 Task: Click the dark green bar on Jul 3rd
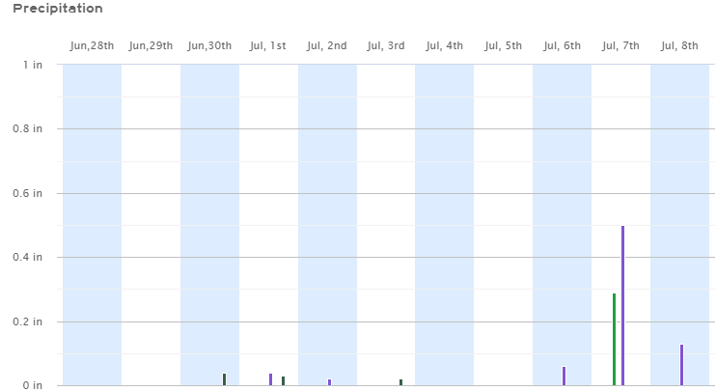pos(400,382)
